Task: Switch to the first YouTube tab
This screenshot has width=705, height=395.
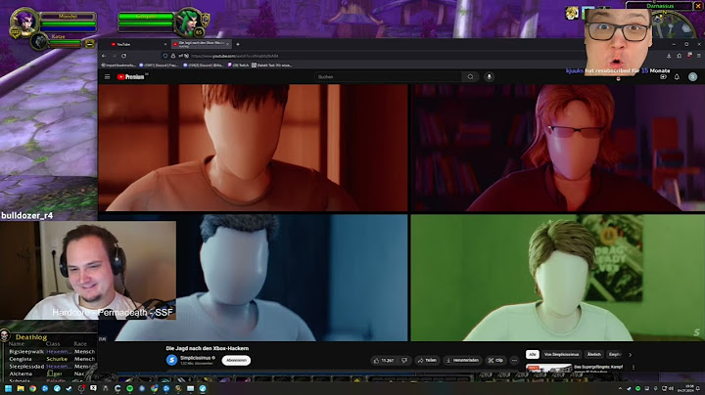Action: (x=135, y=44)
